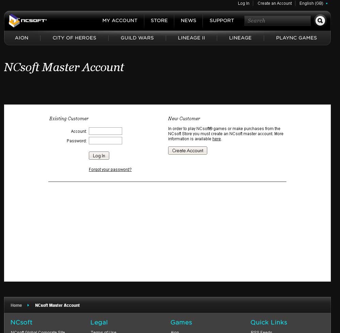Click the NCsoft Master Account page title
The height and width of the screenshot is (333, 340).
[x=64, y=67]
